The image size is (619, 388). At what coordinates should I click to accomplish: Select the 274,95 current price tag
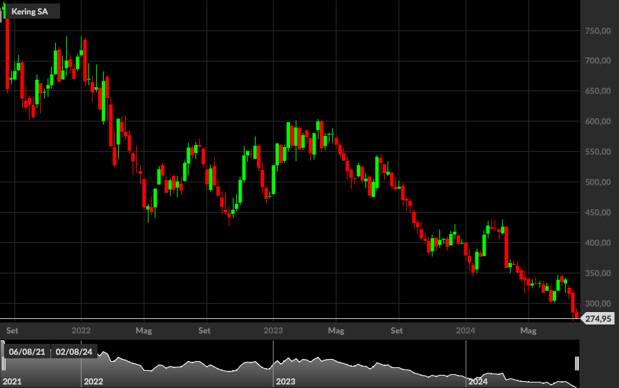coord(598,318)
